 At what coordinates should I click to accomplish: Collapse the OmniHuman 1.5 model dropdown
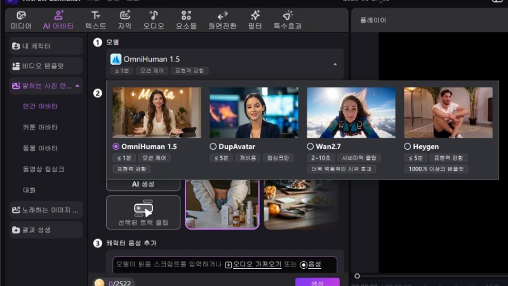335,64
